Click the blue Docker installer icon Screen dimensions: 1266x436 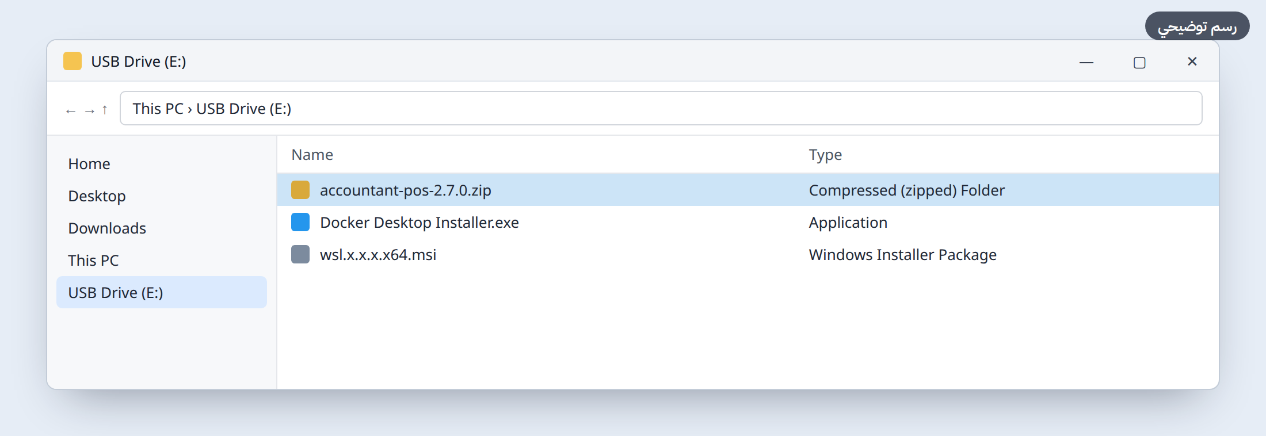tap(300, 222)
